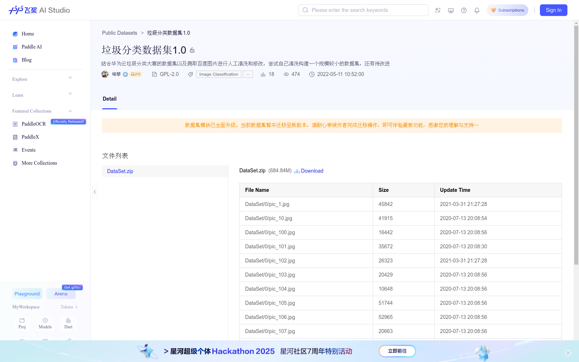Open the notifications bell icon

[x=477, y=10]
